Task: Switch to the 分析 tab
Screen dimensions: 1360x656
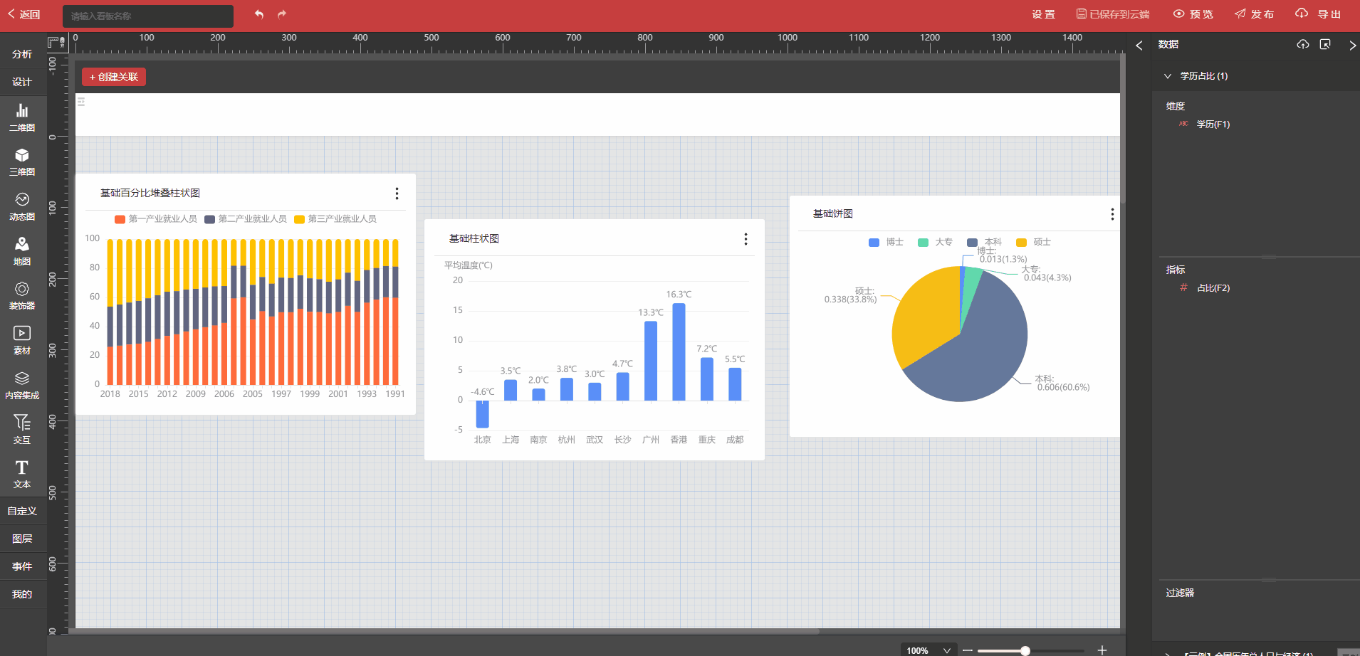Action: coord(22,54)
